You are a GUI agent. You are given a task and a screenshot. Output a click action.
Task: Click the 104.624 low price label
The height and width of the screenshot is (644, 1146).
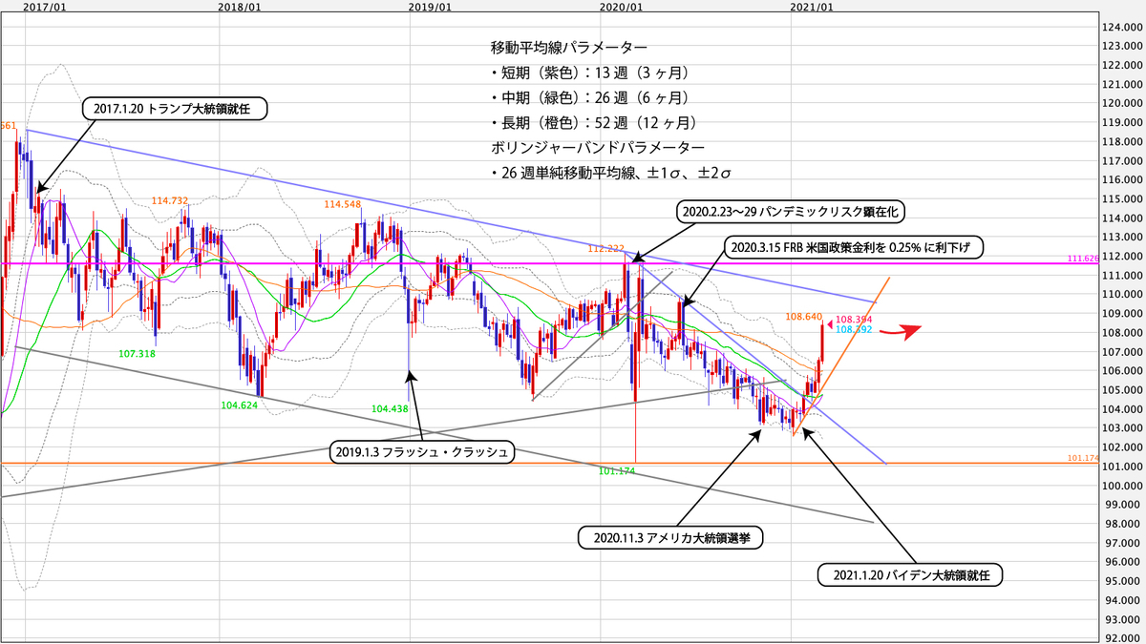240,405
